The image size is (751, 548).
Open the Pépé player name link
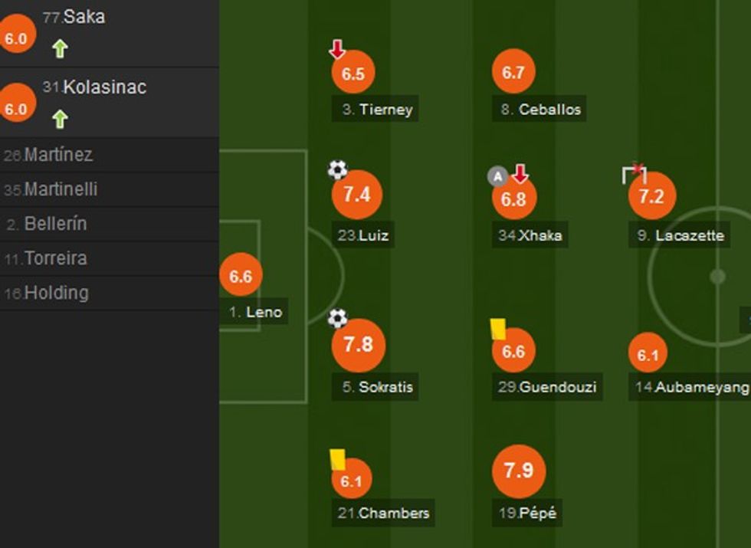(527, 512)
